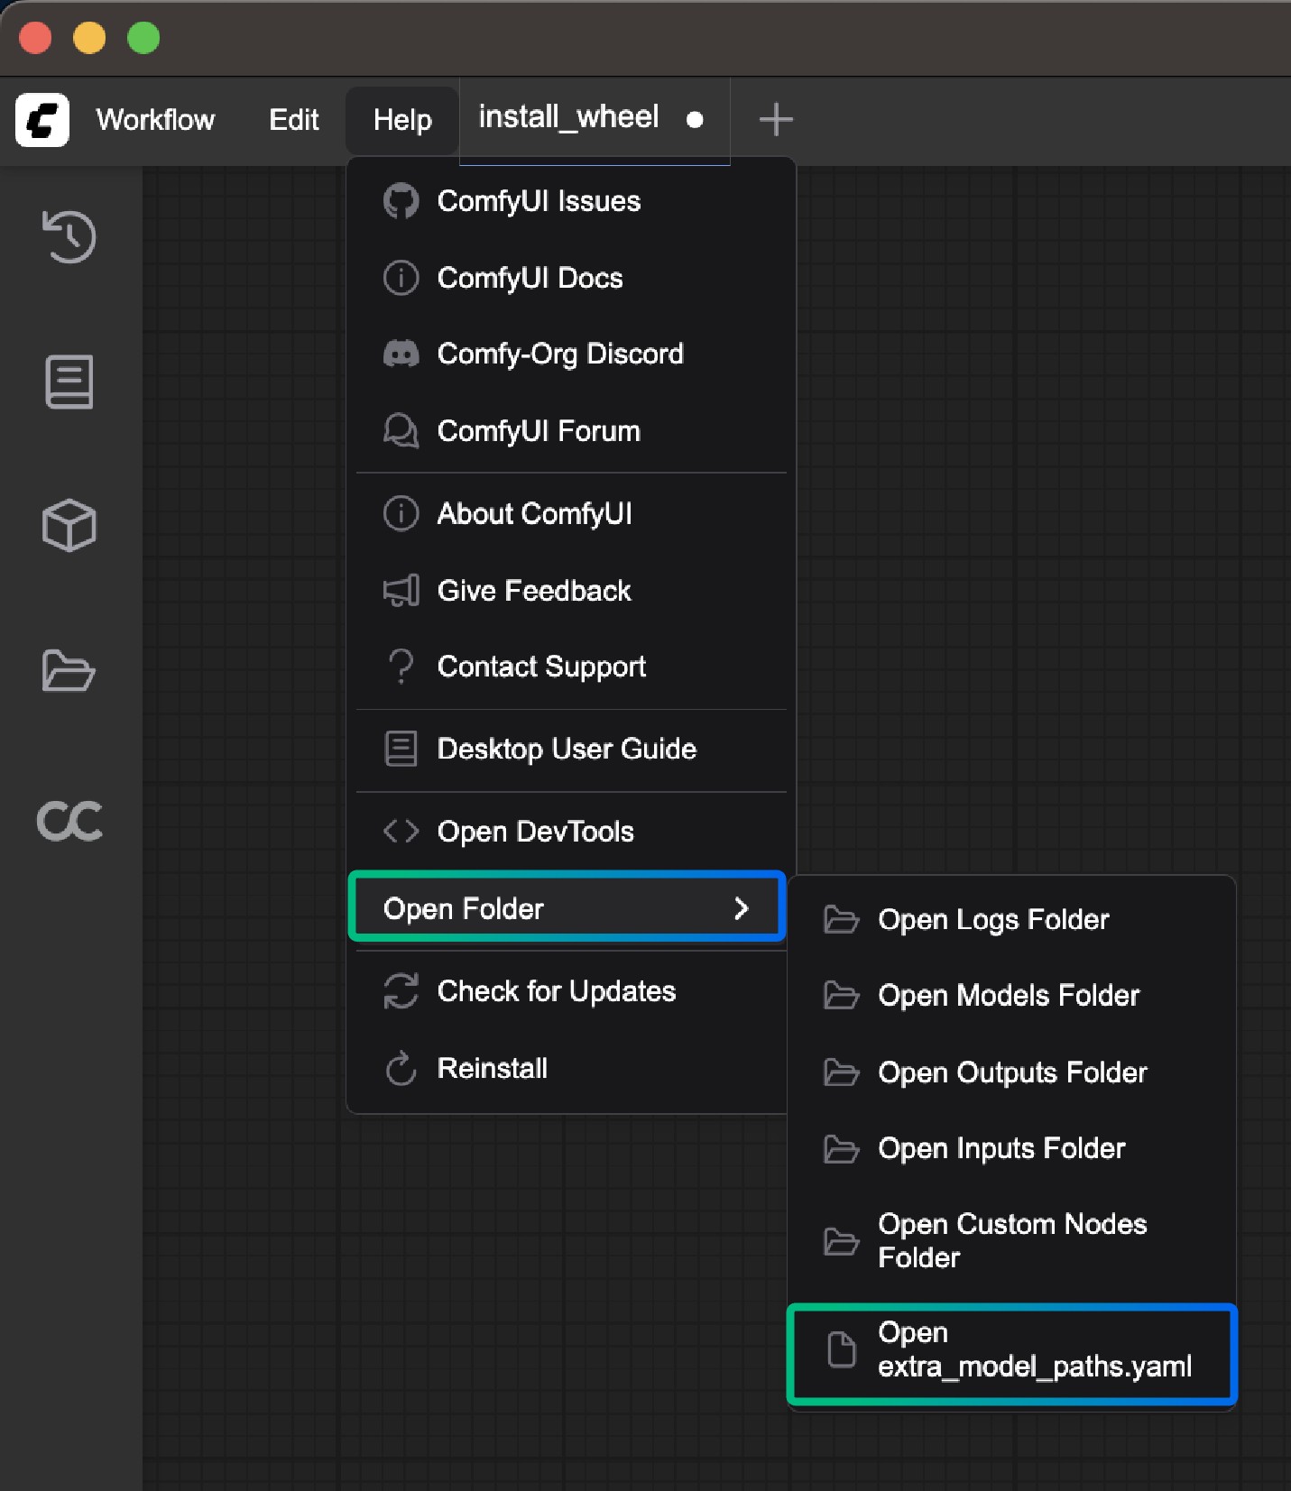
Task: Select Give Feedback menu text
Action: click(534, 591)
